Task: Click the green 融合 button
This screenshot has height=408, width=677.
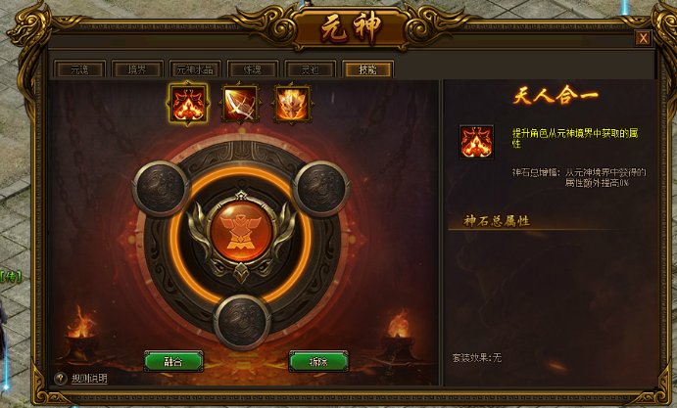Action: [173, 361]
